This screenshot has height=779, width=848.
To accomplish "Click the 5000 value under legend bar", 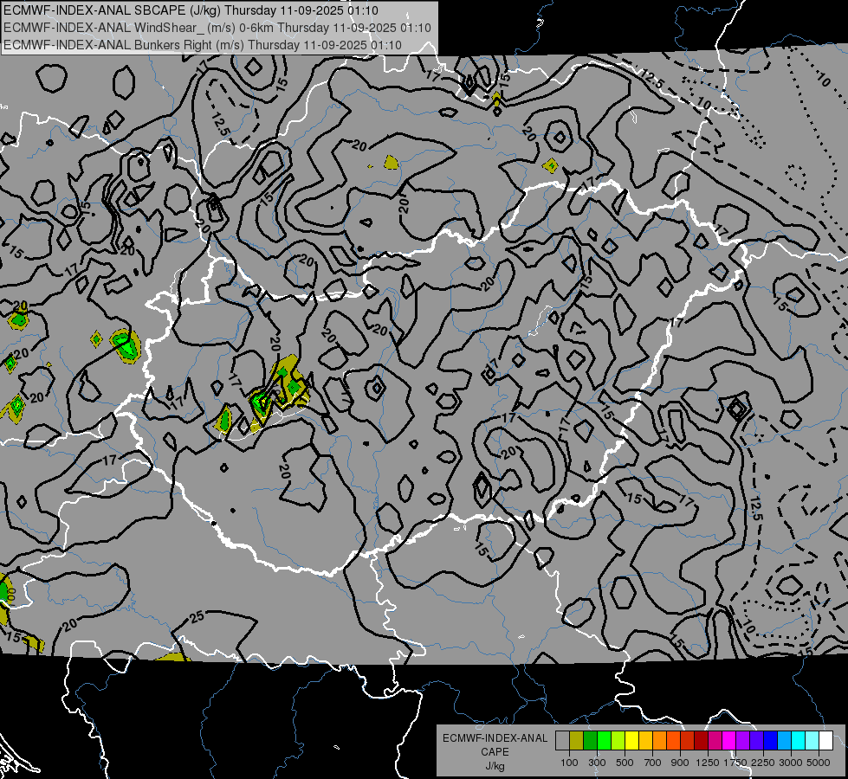I will (819, 763).
